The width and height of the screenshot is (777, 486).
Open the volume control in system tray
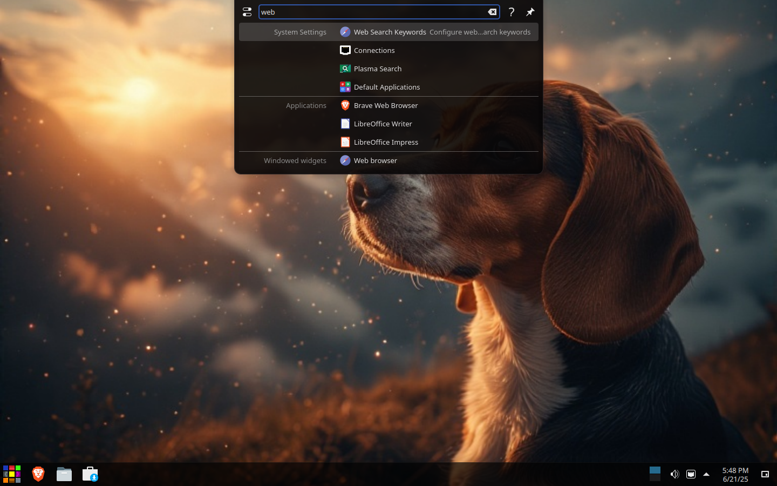(x=674, y=474)
